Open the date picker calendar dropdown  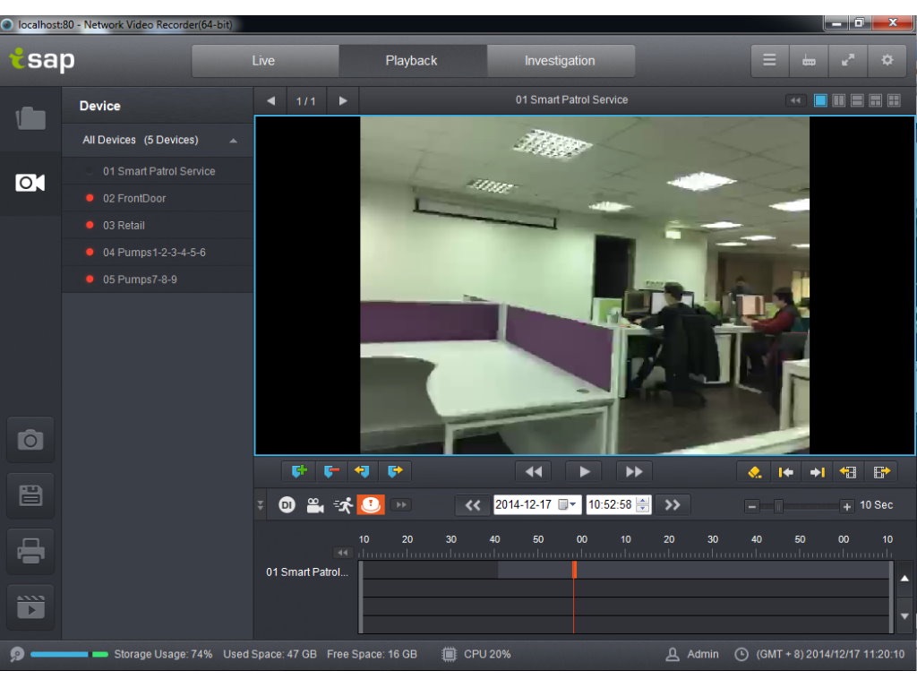click(x=568, y=505)
